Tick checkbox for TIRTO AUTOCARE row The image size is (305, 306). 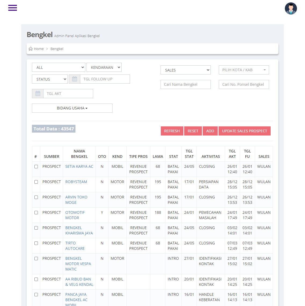point(36,243)
